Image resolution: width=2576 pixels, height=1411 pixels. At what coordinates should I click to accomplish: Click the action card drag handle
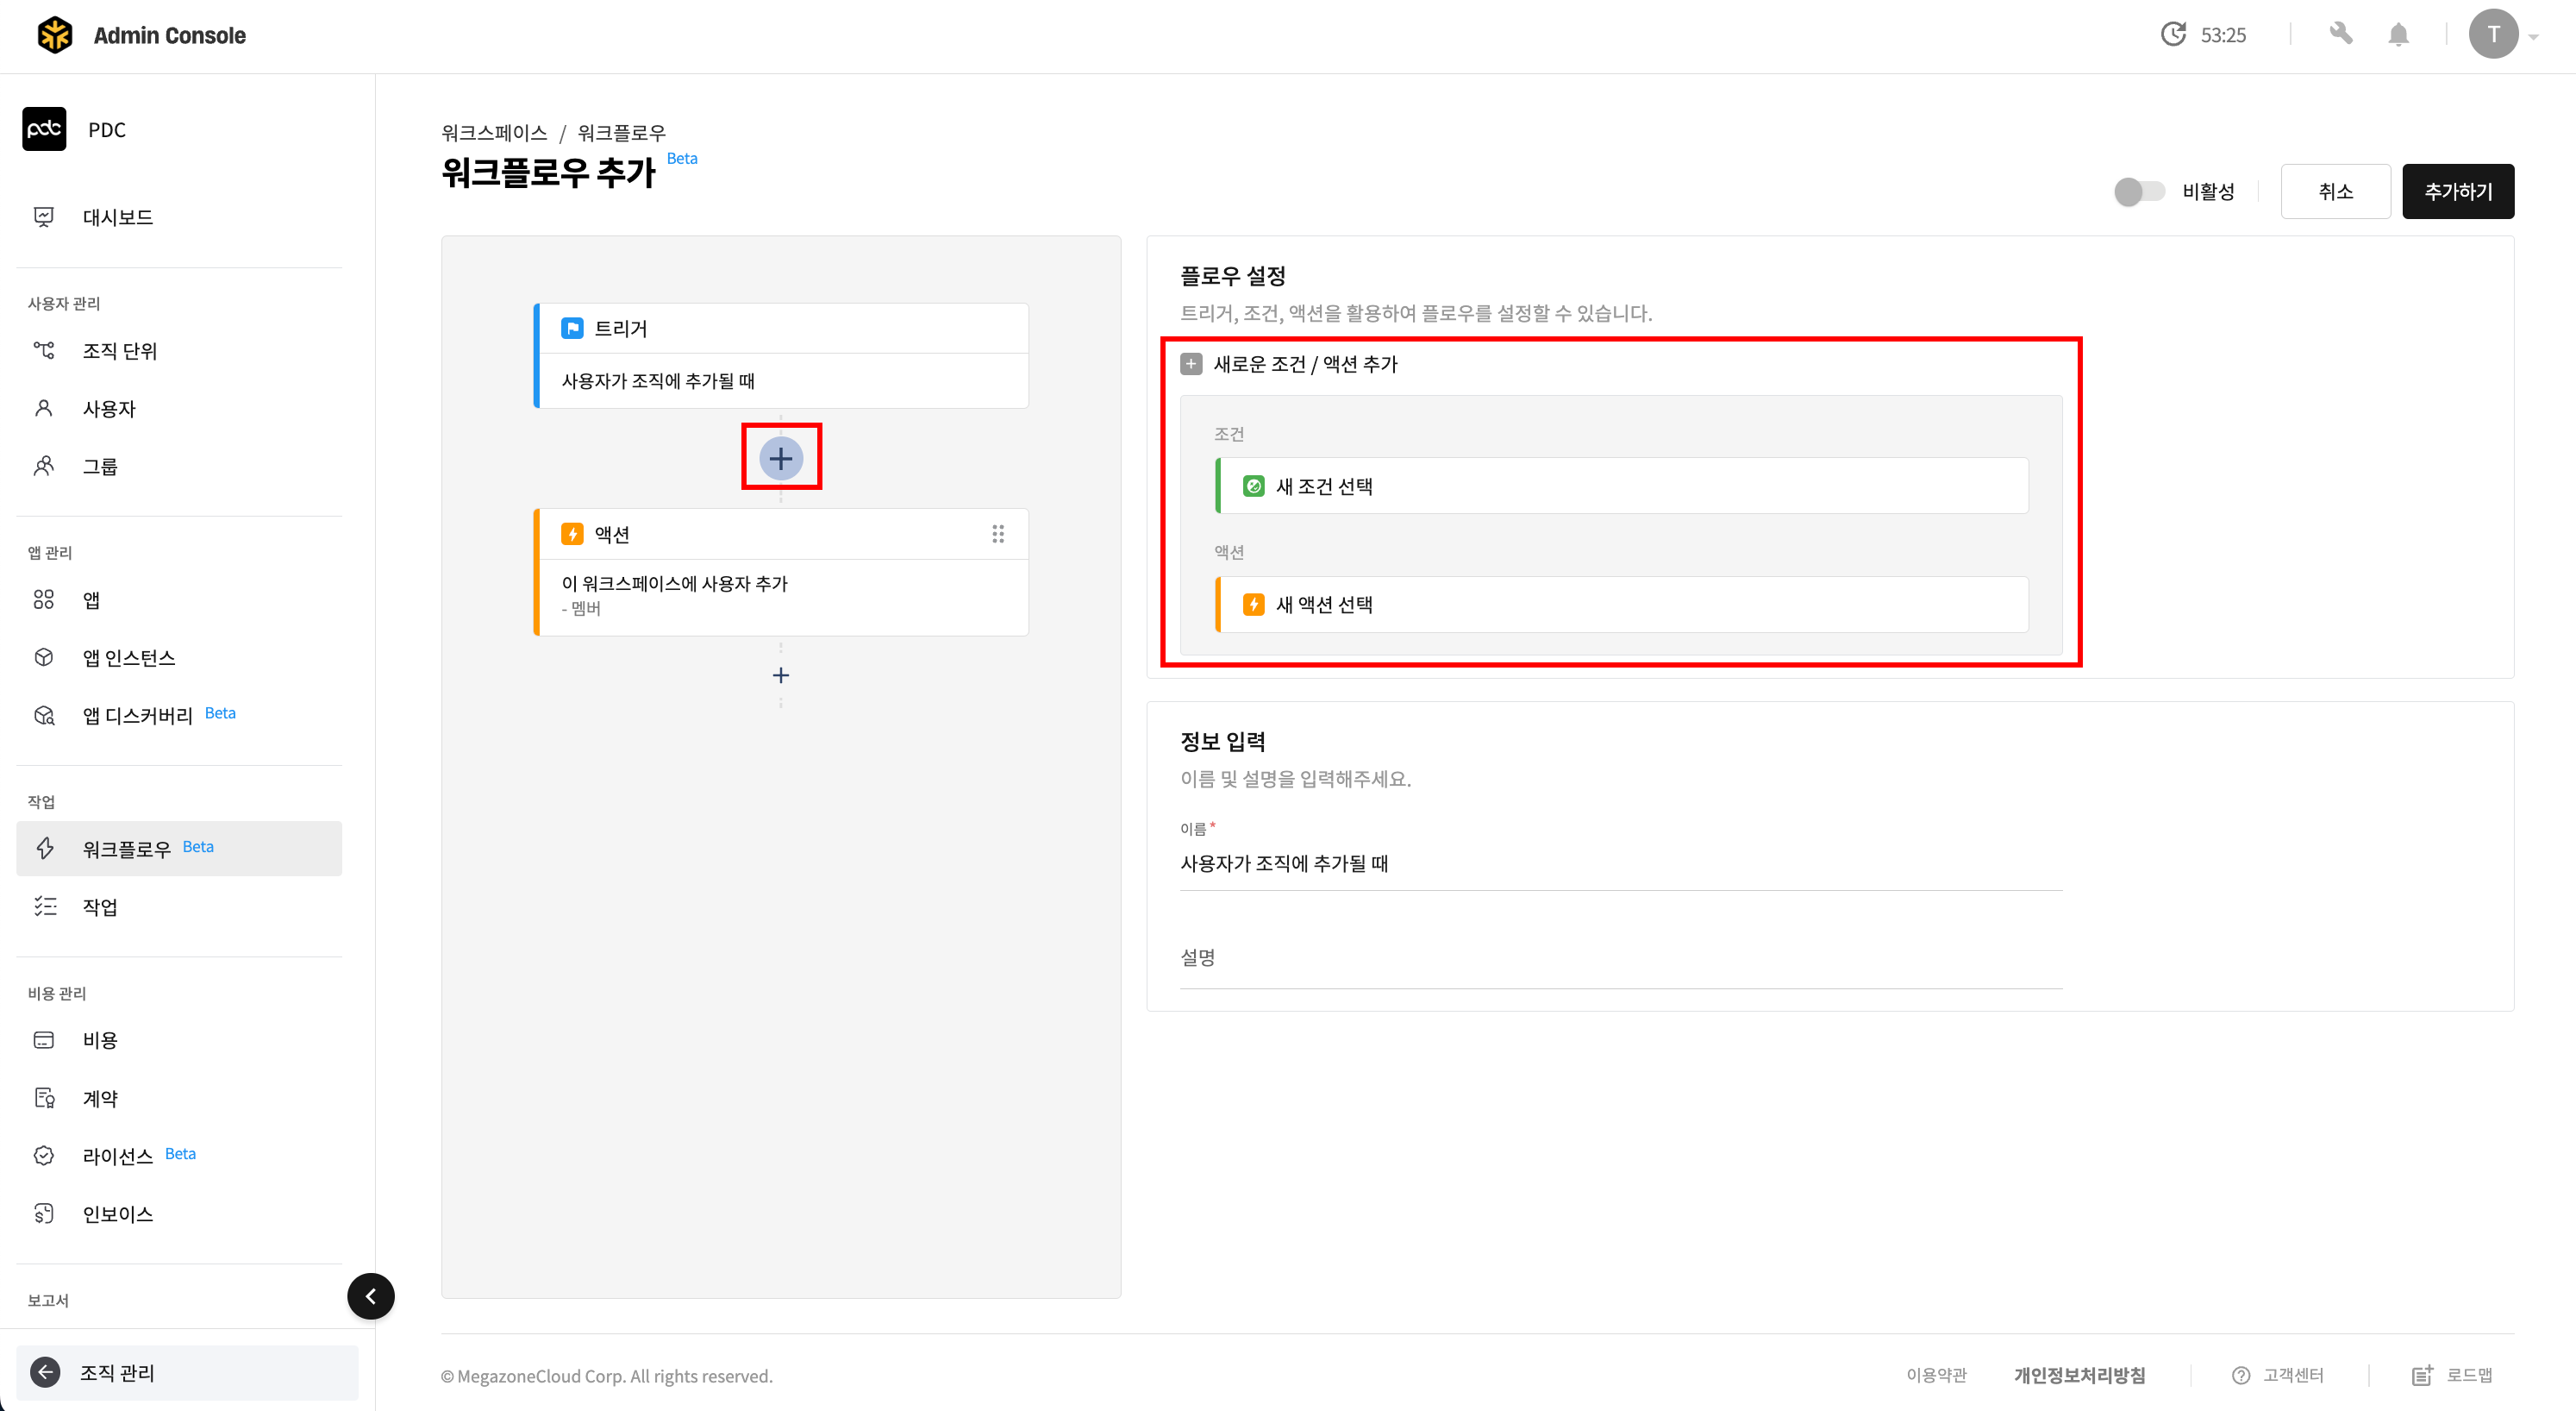pyautogui.click(x=997, y=535)
